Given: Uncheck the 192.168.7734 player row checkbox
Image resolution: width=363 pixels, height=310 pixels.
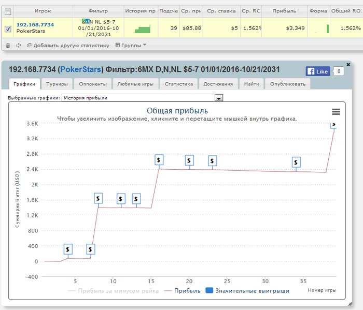Looking at the screenshot, I should click(8, 29).
